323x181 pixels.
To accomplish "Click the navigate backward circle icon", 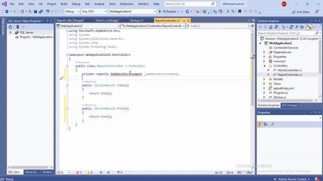I will 7,12.
